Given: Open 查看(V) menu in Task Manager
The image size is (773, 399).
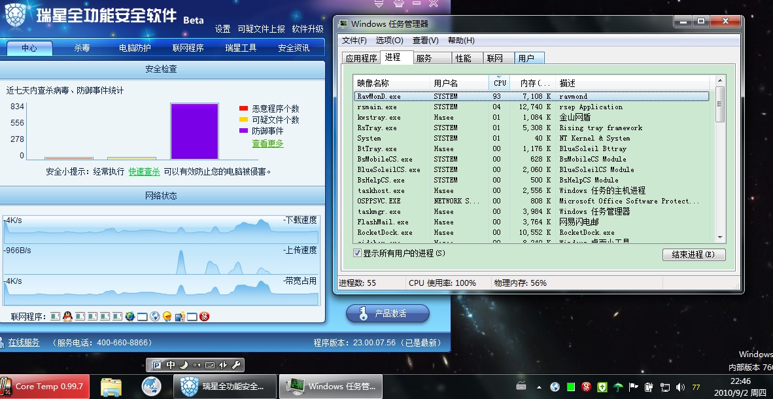Looking at the screenshot, I should (x=426, y=41).
